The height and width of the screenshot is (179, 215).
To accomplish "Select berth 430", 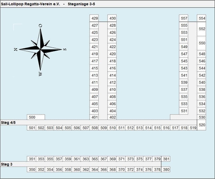I will pyautogui.click(x=112, y=18).
